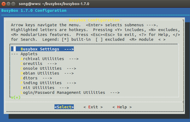Open the Coreutils submenu
Viewport: 190px width, 122px height.
[39, 64]
